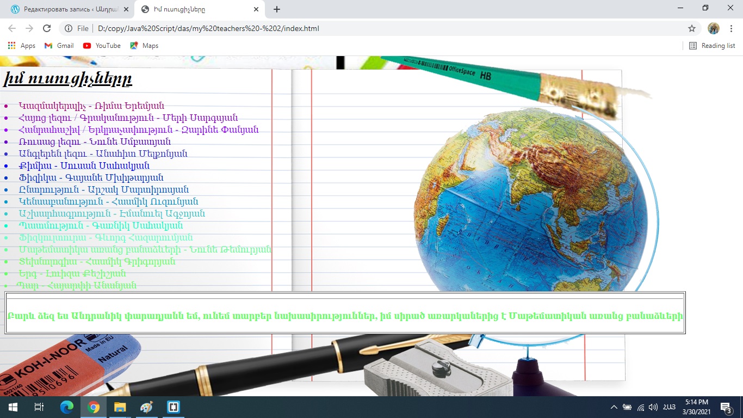Launch Microsoft Edge from the taskbar
This screenshot has height=418, width=743.
(66, 407)
